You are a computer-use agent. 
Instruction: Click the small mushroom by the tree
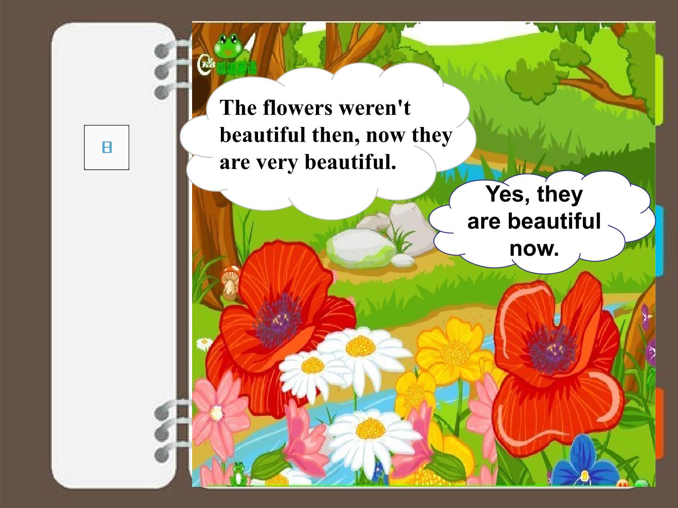[x=230, y=282]
